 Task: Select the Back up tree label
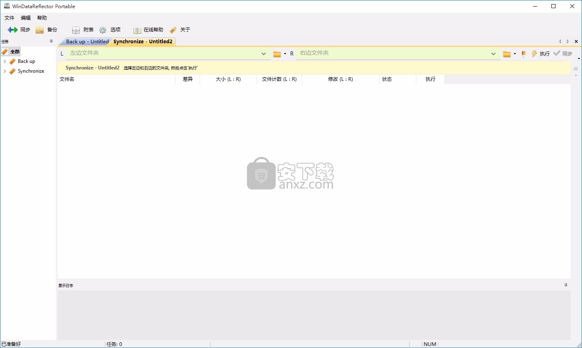tap(27, 61)
